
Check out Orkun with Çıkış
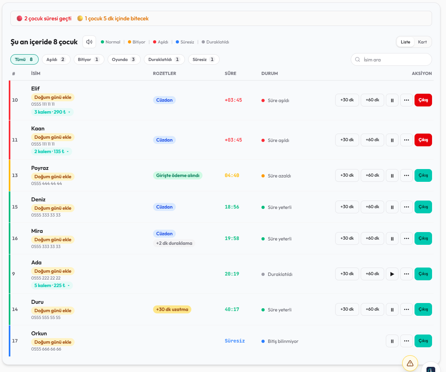423,341
